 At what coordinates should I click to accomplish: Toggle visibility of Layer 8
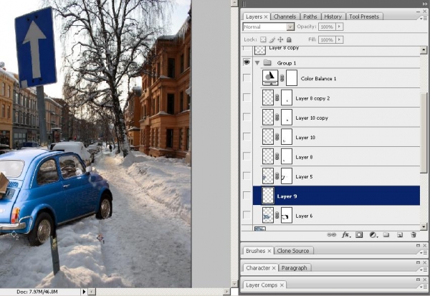coord(247,156)
